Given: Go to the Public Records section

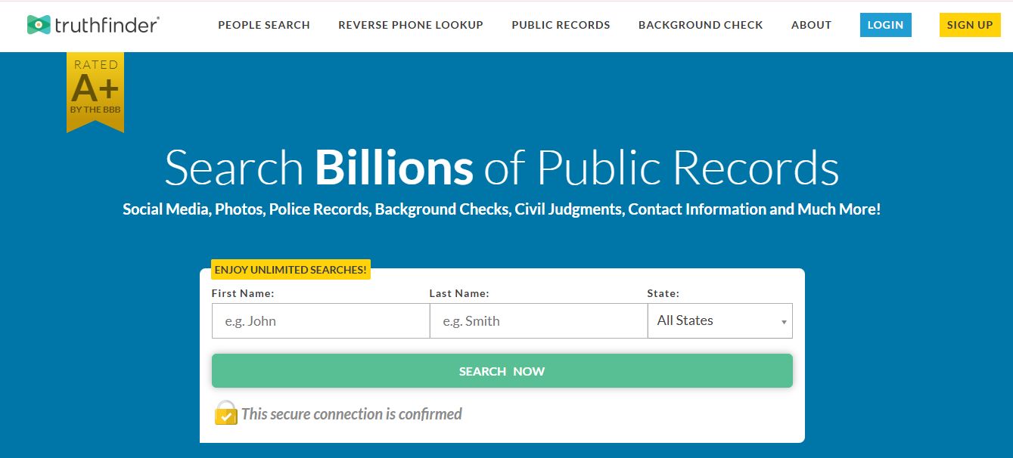Looking at the screenshot, I should [561, 25].
